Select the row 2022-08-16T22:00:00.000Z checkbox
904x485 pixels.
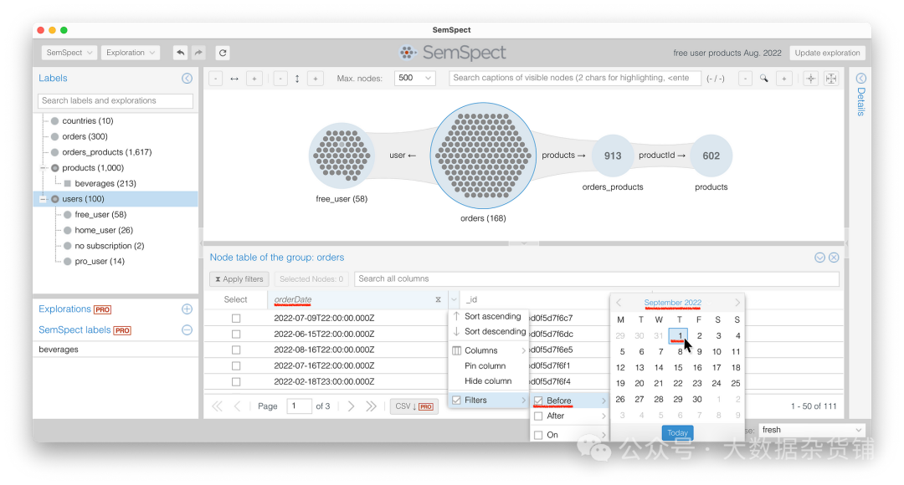[x=236, y=350]
